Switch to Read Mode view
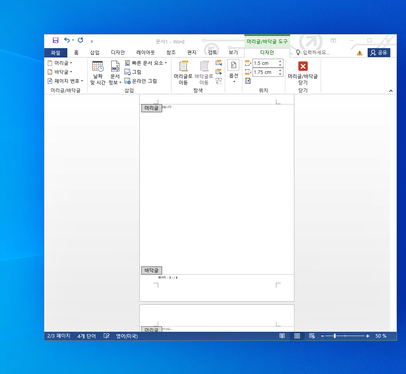Viewport: 406px width, 374px height. point(282,336)
